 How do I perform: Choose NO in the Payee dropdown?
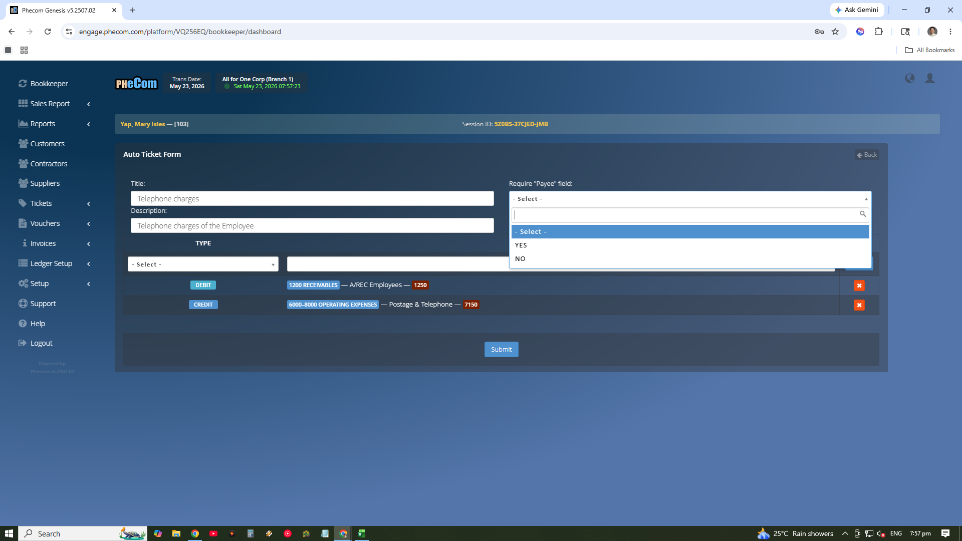point(690,258)
